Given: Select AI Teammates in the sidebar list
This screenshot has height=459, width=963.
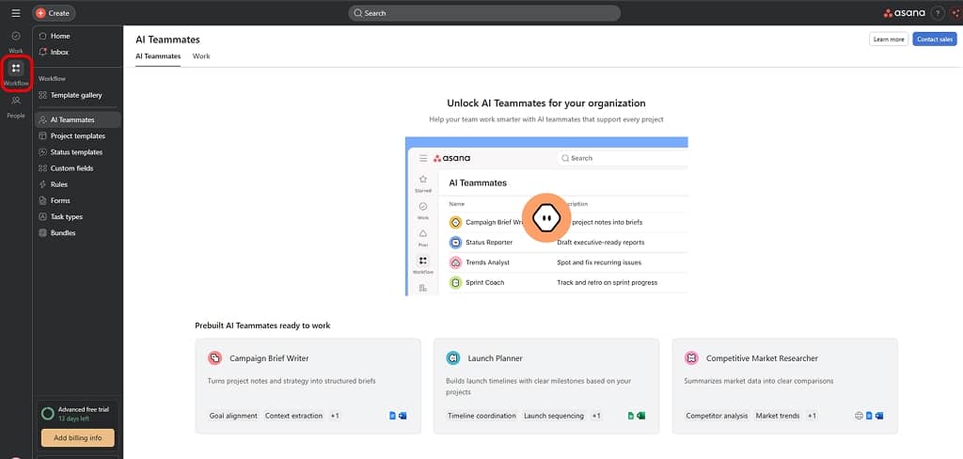Looking at the screenshot, I should [x=78, y=119].
